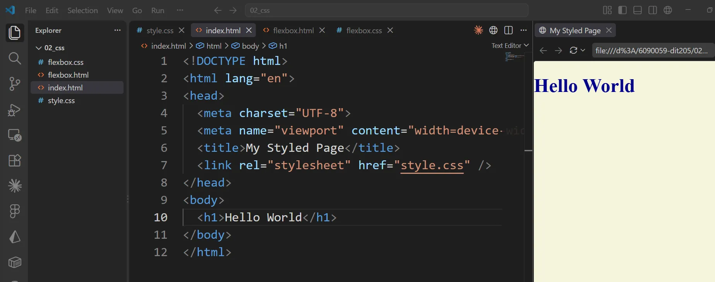The image size is (715, 282).
Task: Open the container box icon in activity bar
Action: 15,262
